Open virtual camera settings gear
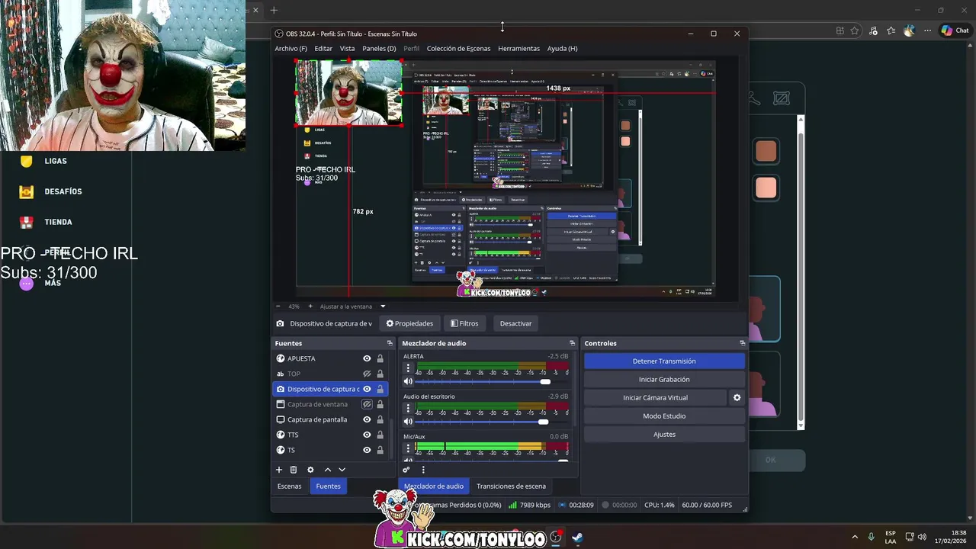 [737, 397]
